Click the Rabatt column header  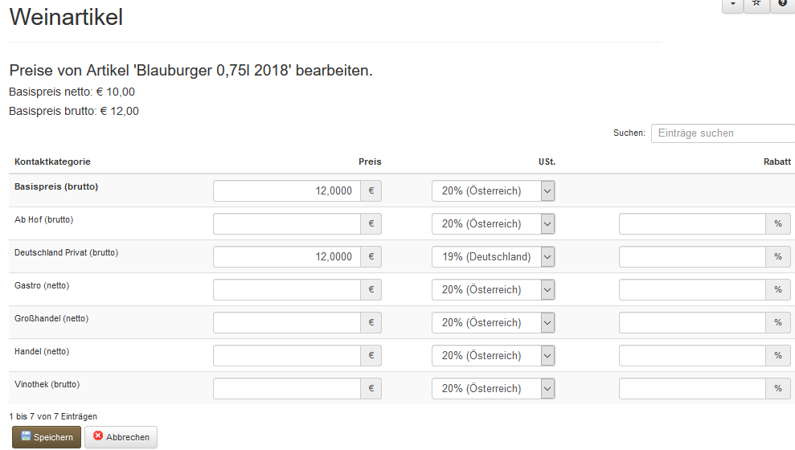click(x=777, y=162)
